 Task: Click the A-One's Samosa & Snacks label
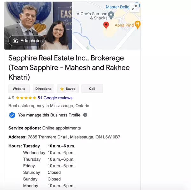point(92,16)
